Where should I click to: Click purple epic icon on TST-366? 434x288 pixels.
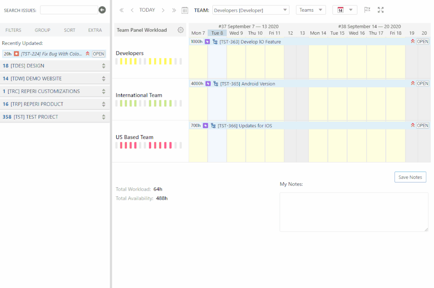205,126
